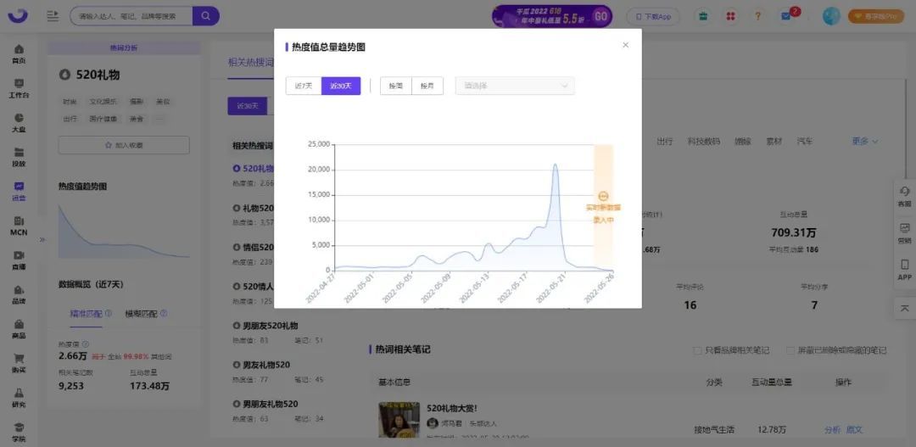Click the 加入收藏 button
916x447 pixels.
click(x=123, y=145)
